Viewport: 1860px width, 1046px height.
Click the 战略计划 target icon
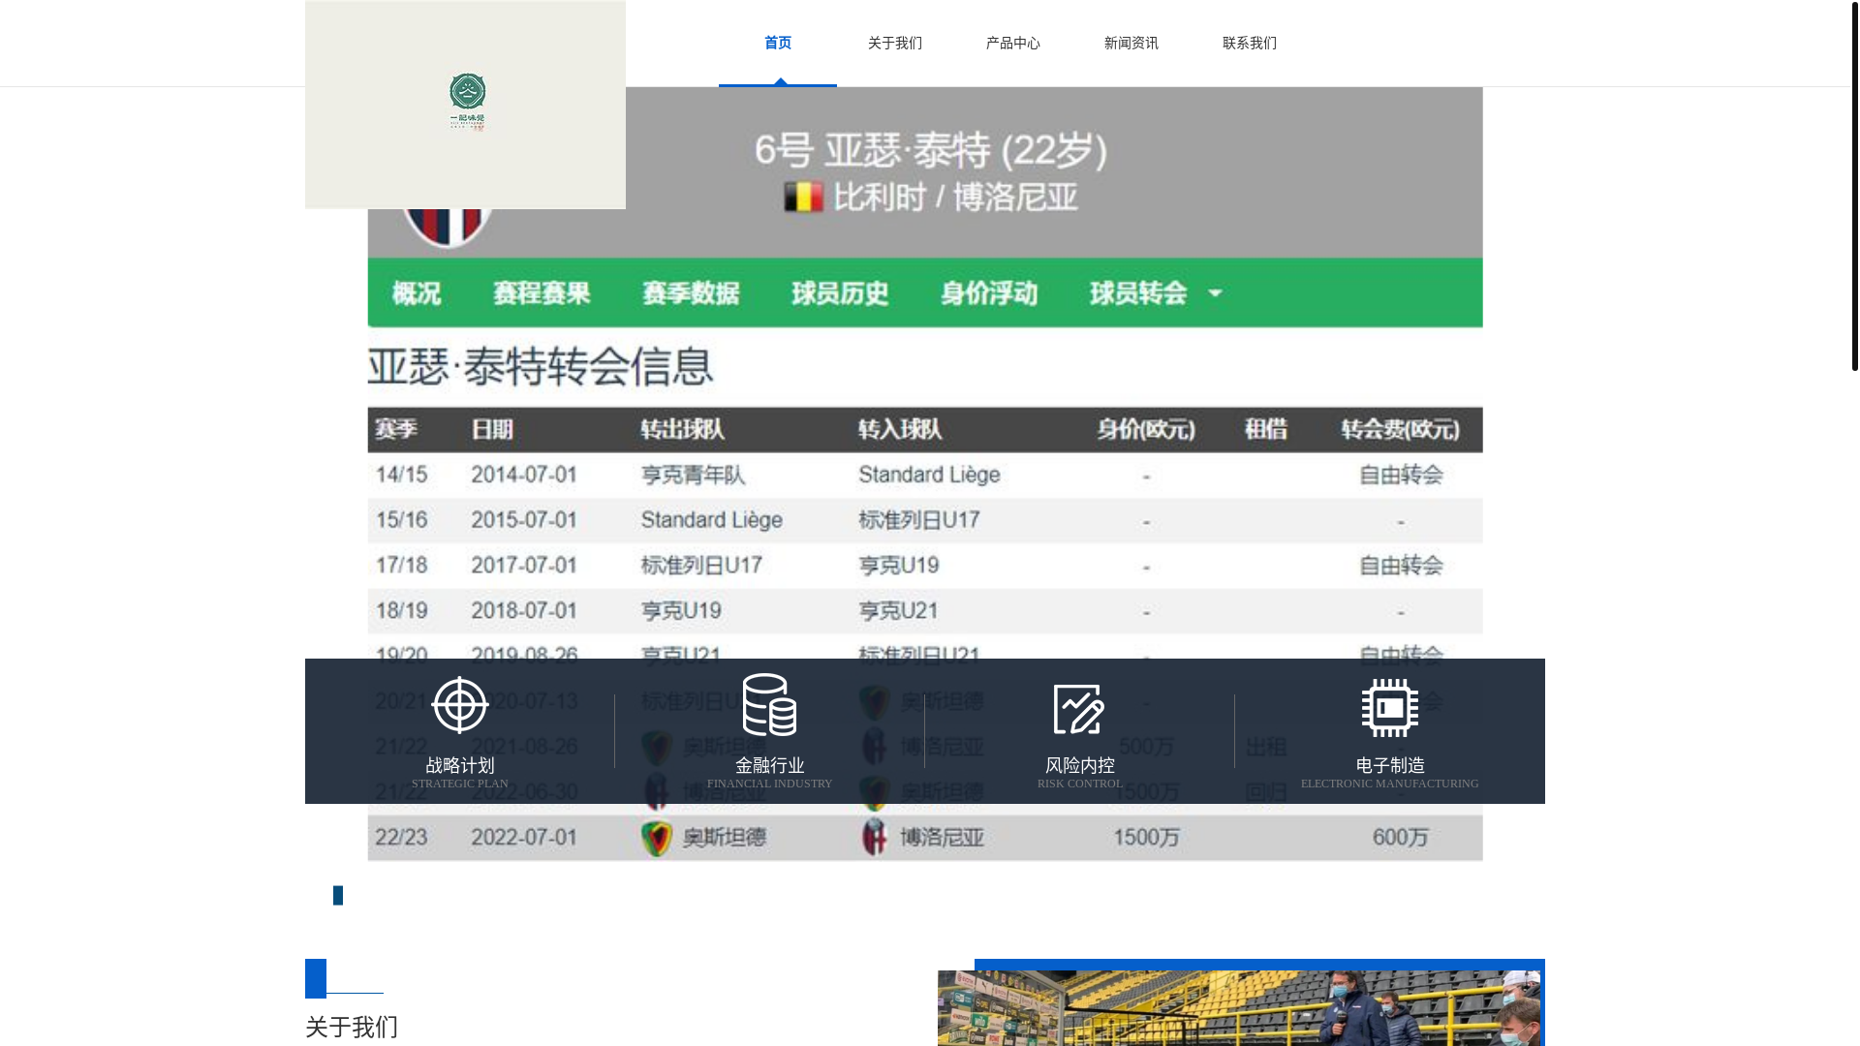tap(460, 705)
